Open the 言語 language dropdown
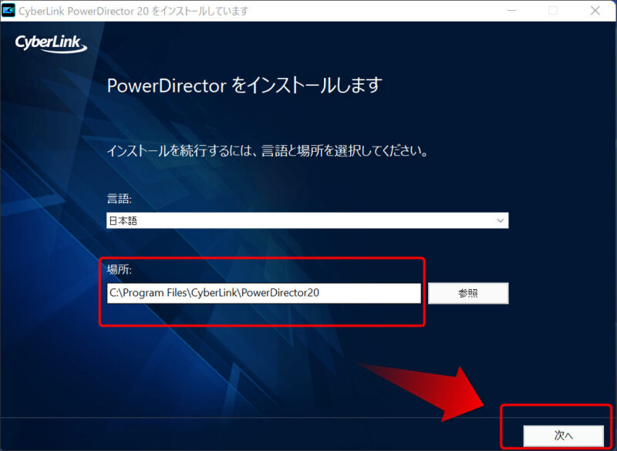Viewport: 617px width, 451px height. click(307, 220)
